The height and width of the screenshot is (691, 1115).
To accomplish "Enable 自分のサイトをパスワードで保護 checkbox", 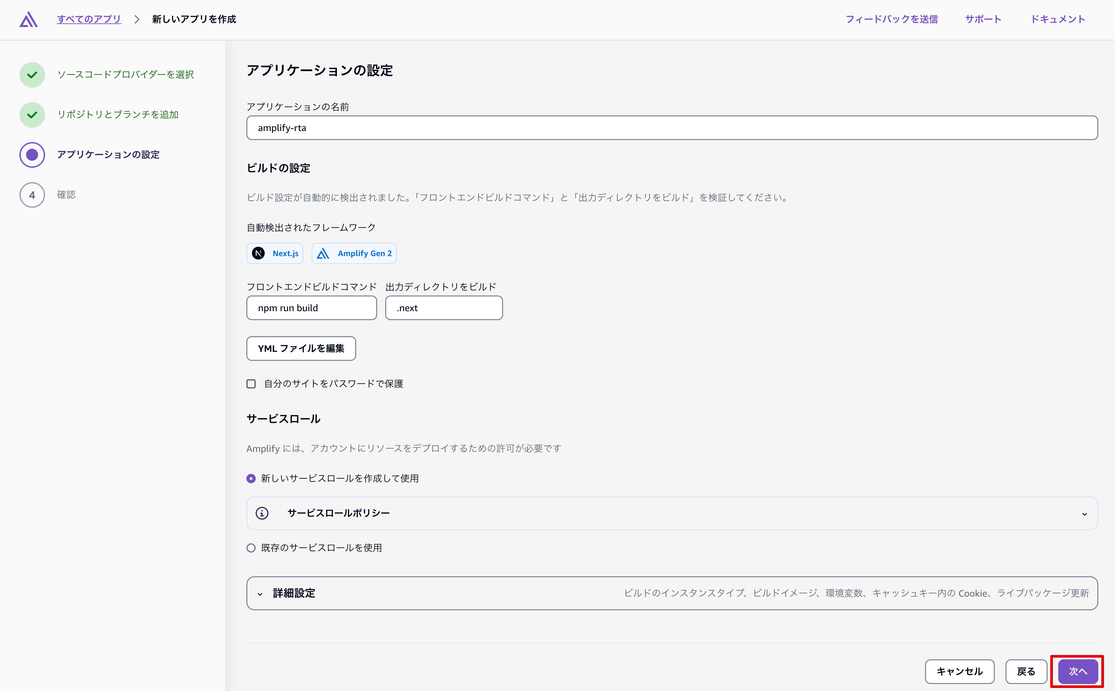I will tap(251, 384).
